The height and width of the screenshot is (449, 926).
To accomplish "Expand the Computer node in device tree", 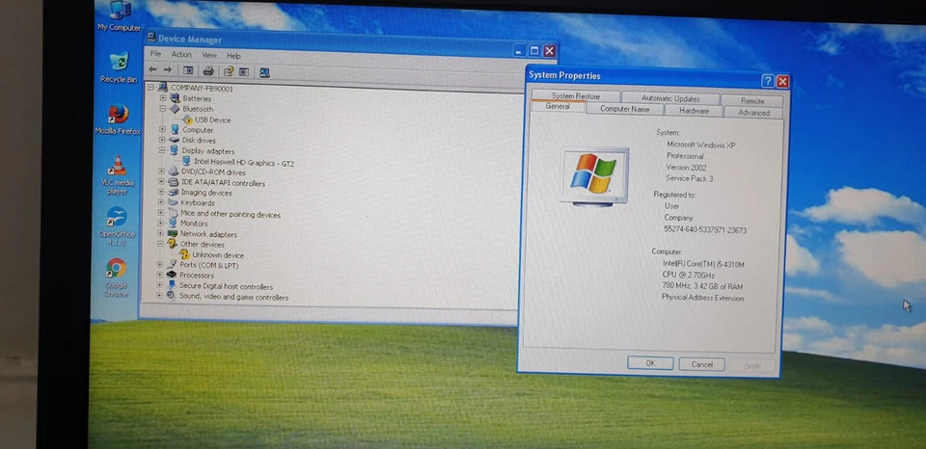I will pyautogui.click(x=162, y=129).
